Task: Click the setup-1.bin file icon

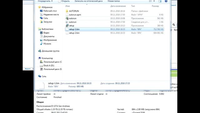Action: point(67,29)
